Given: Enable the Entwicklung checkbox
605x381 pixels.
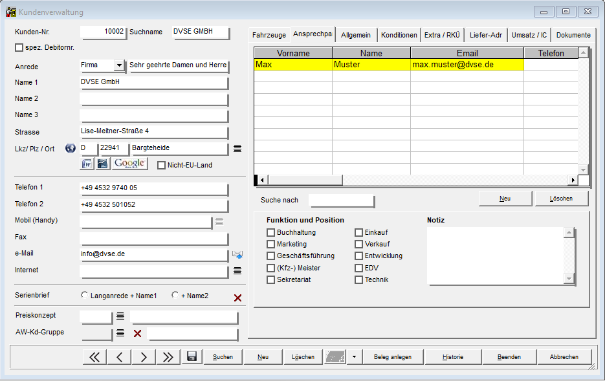Looking at the screenshot, I should (x=359, y=256).
